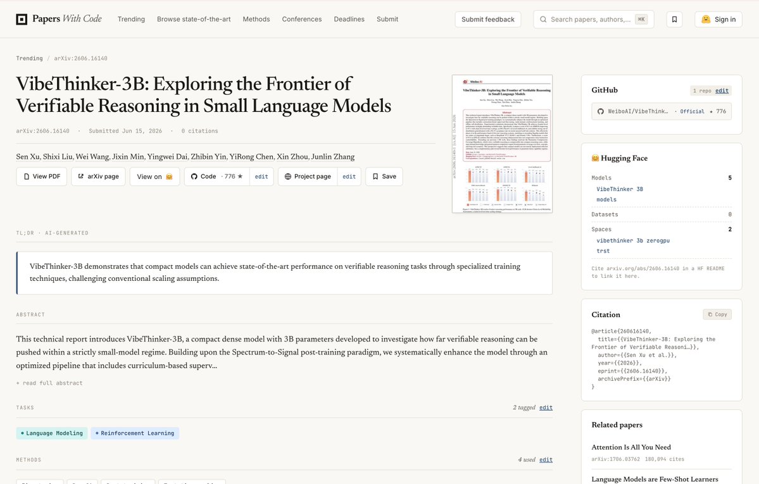
Task: Edit the tagged tasks list
Action: coord(546,407)
